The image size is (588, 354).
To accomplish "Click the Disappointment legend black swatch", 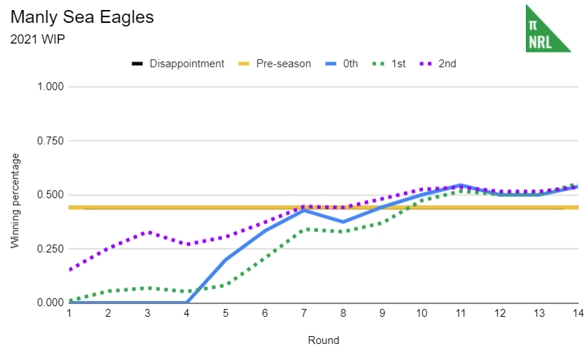I will tap(137, 64).
